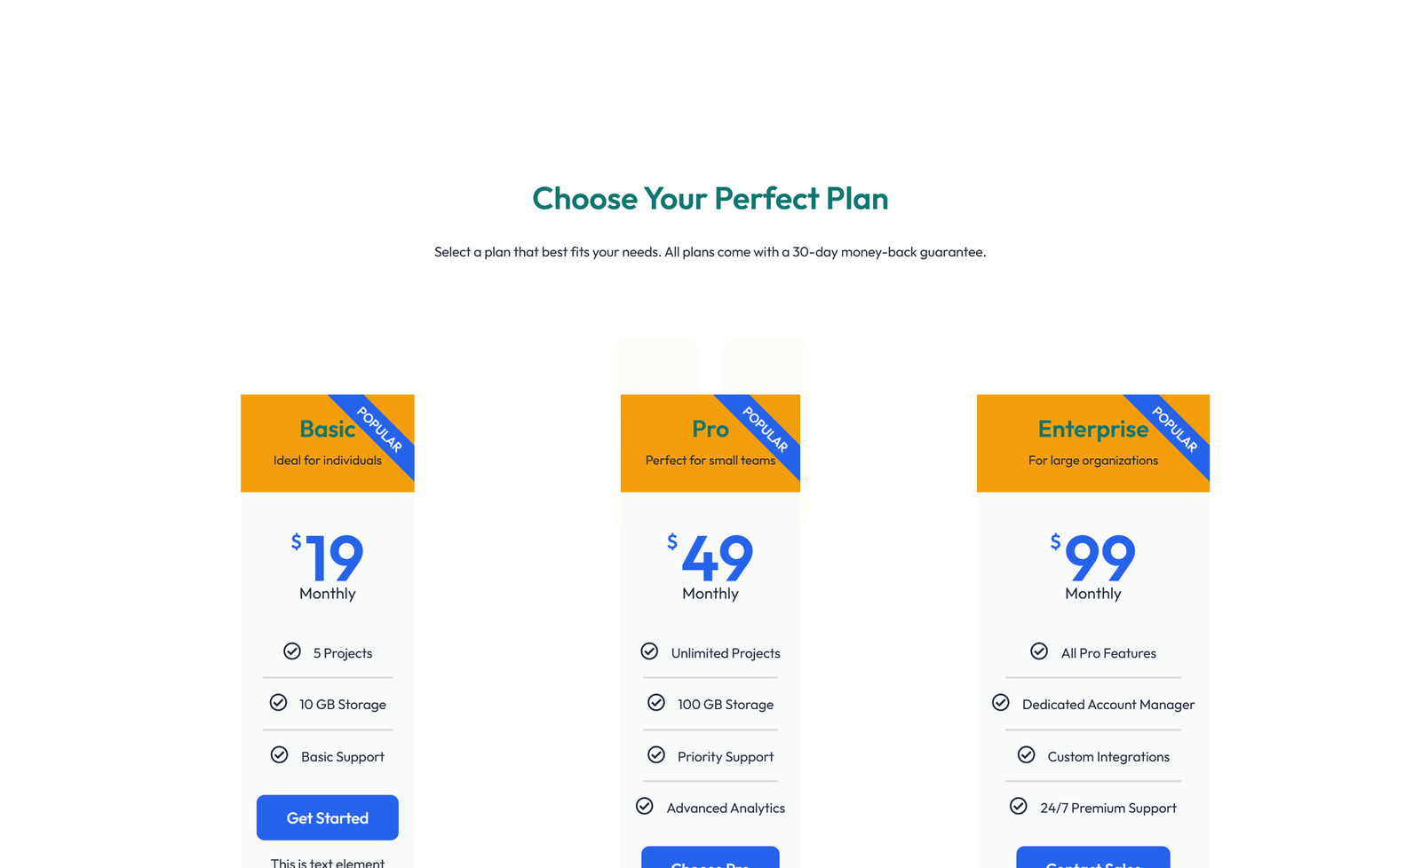Select the POPULAR badge on the Pro plan

click(x=765, y=430)
